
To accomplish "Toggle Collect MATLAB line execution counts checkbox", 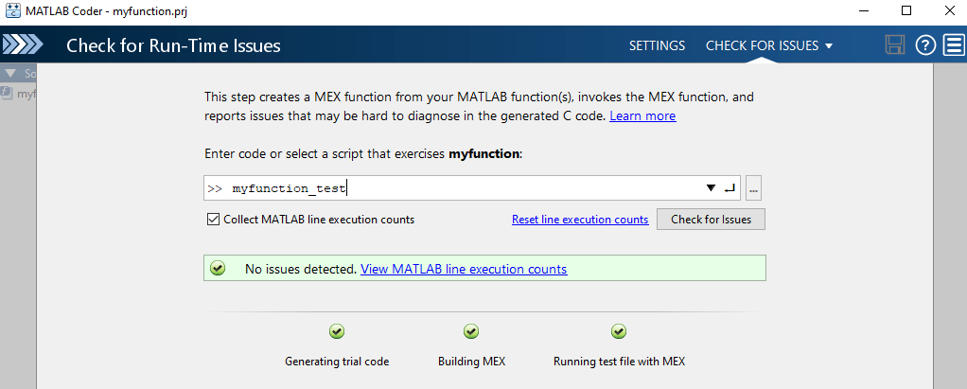I will [213, 220].
